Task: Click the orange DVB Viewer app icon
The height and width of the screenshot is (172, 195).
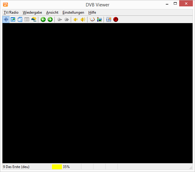Action: (5, 5)
